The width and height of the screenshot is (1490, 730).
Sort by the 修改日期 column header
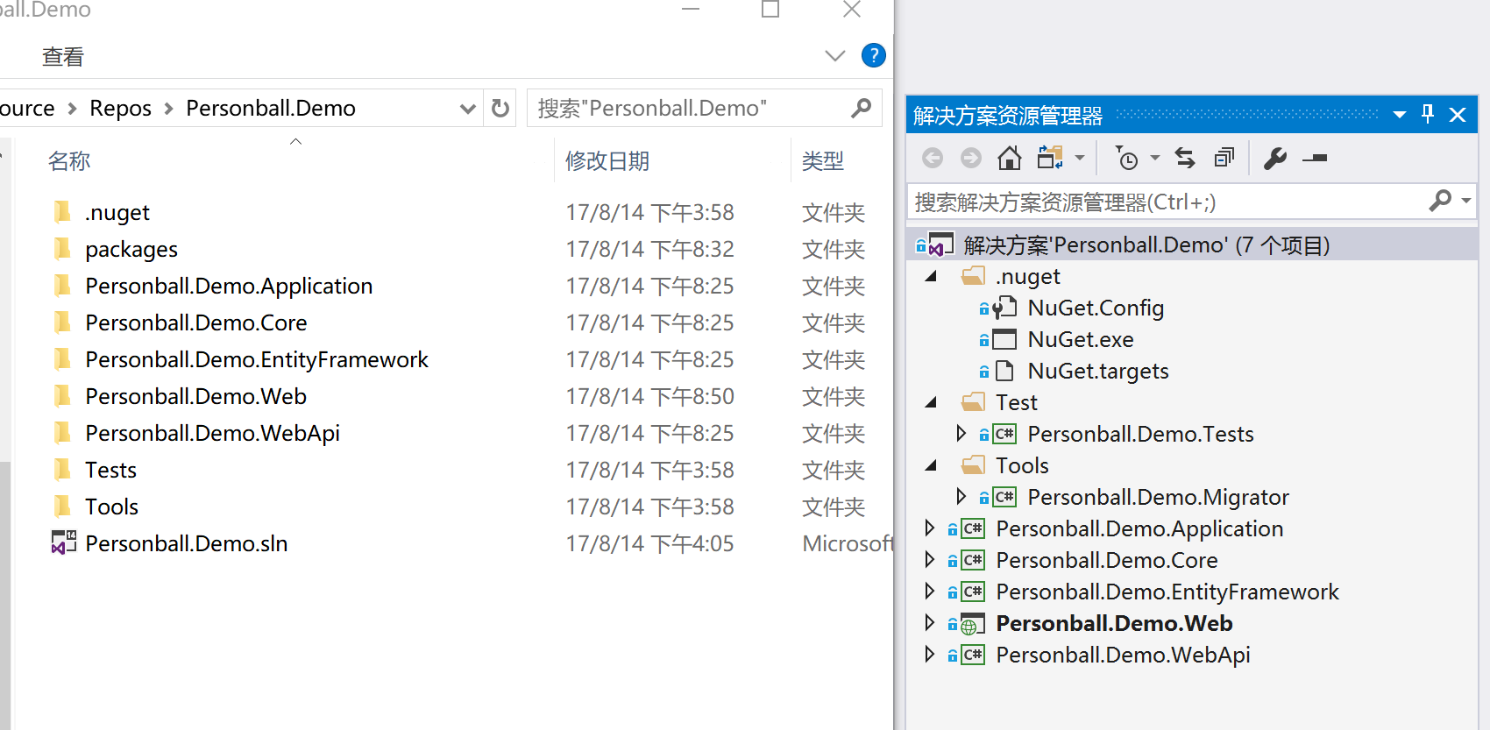[x=607, y=161]
